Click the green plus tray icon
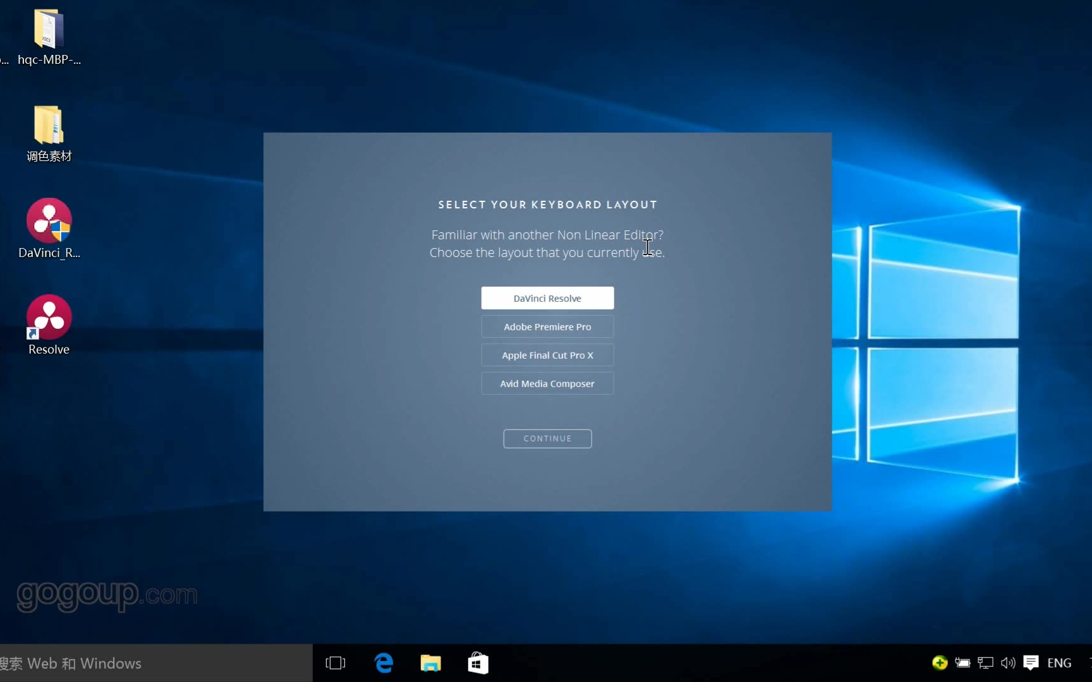 940,662
